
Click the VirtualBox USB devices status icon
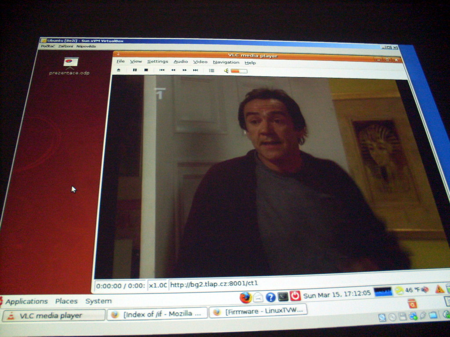(423, 315)
